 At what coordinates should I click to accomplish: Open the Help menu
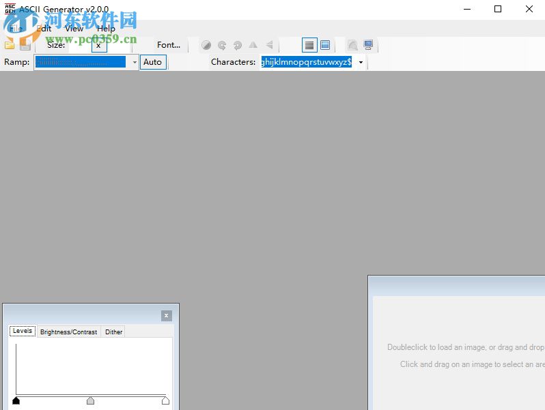tap(106, 29)
